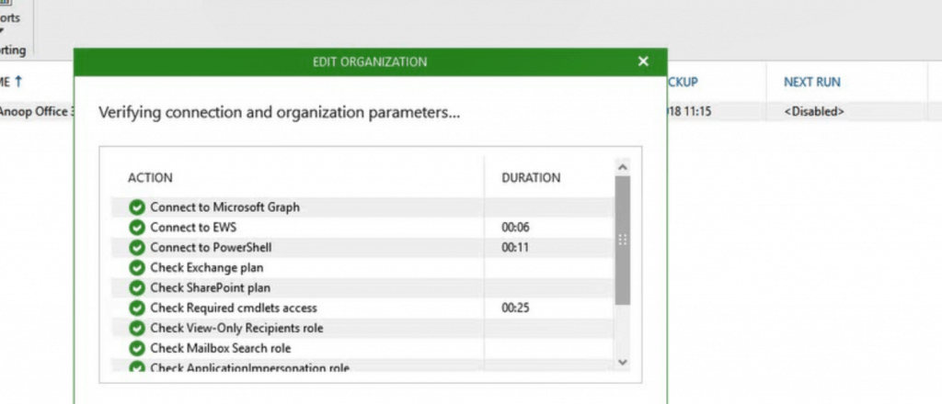Image resolution: width=942 pixels, height=404 pixels.
Task: Click green check icon beside Connect to PowerShell
Action: (x=137, y=248)
